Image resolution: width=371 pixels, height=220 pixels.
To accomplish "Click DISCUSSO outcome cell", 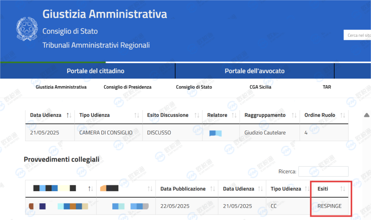I will pyautogui.click(x=159, y=132).
